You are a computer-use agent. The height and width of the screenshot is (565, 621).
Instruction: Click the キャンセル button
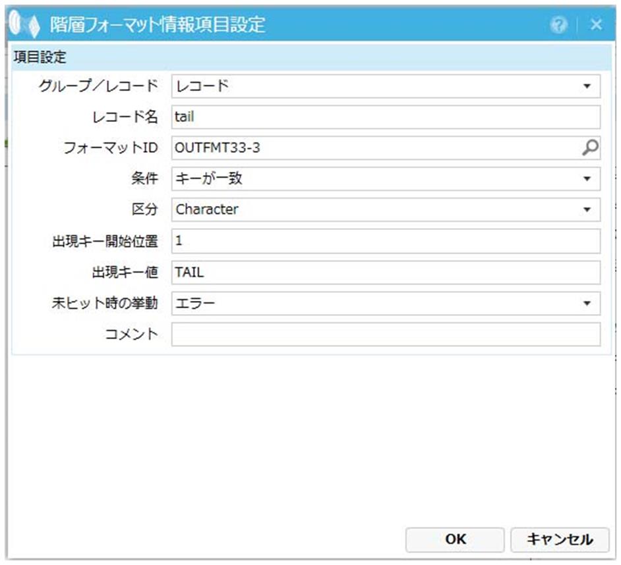tap(559, 539)
